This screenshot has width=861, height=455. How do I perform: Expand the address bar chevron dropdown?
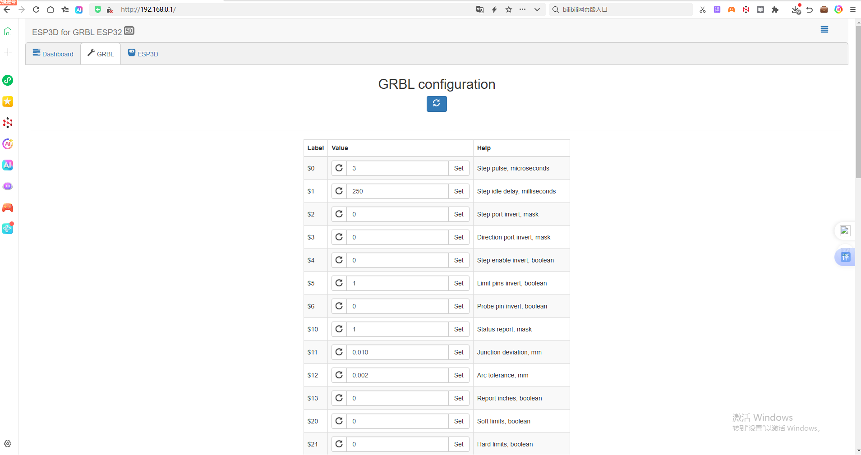(537, 9)
